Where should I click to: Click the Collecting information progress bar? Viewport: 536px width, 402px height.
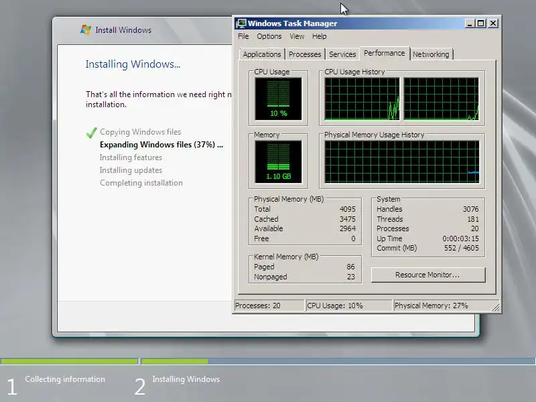coord(69,361)
